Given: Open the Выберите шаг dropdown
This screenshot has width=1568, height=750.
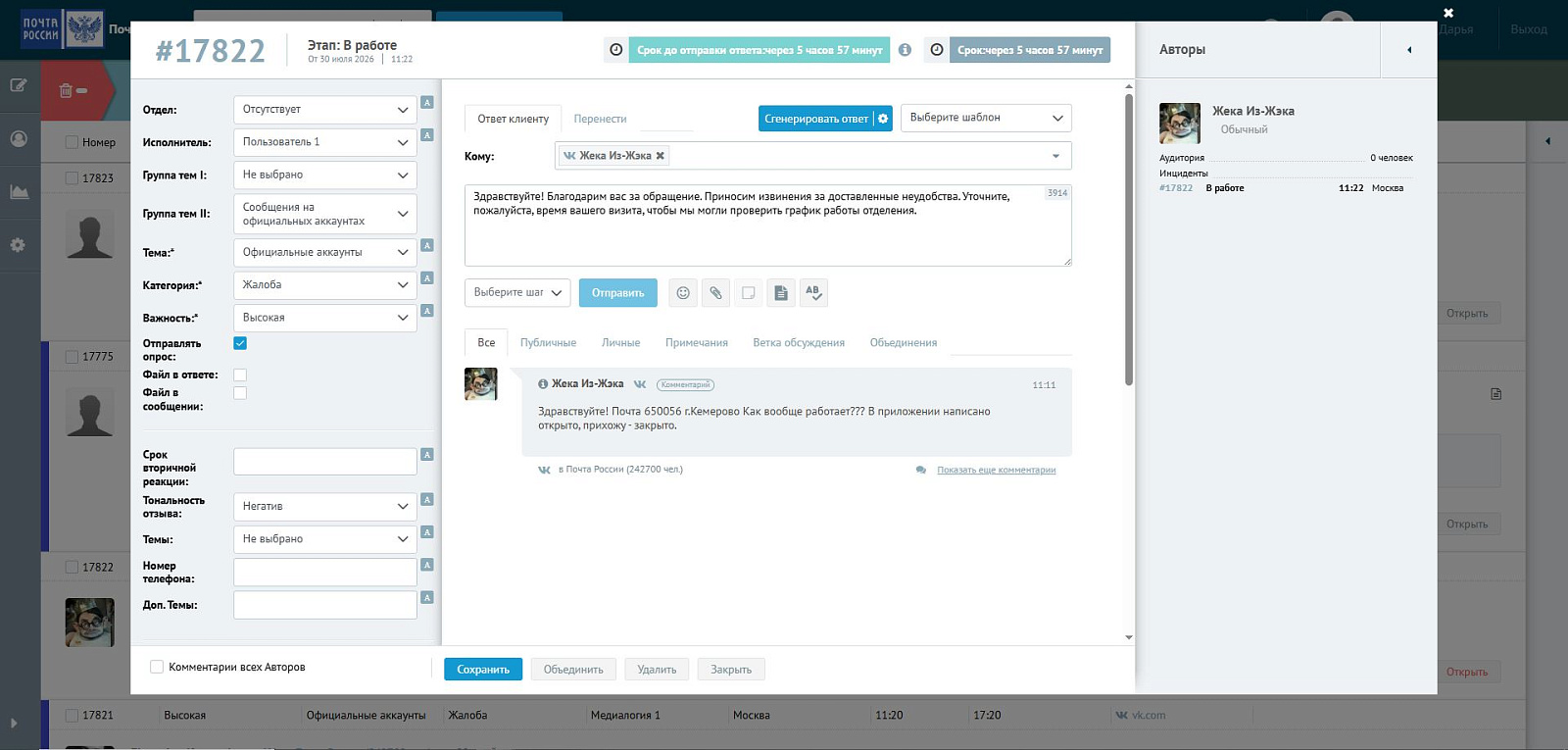Looking at the screenshot, I should click(517, 292).
